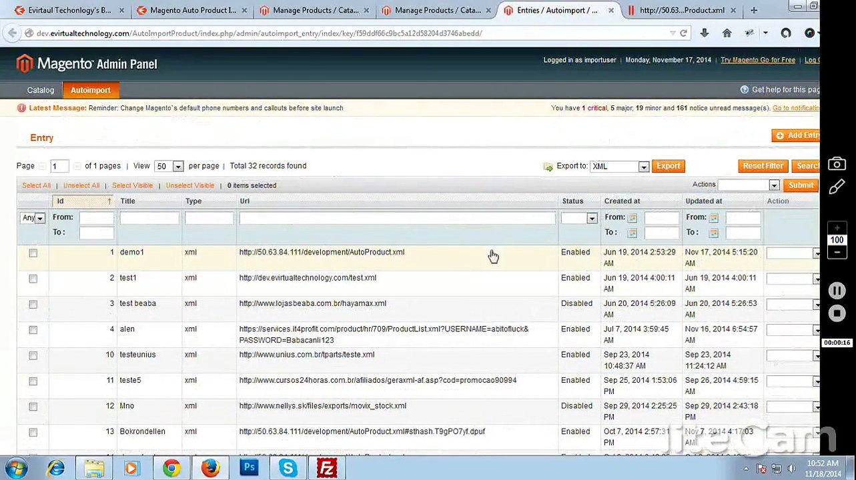Open the Actions mass-action dropdown
Image resolution: width=856 pixels, height=480 pixels.
(x=749, y=185)
